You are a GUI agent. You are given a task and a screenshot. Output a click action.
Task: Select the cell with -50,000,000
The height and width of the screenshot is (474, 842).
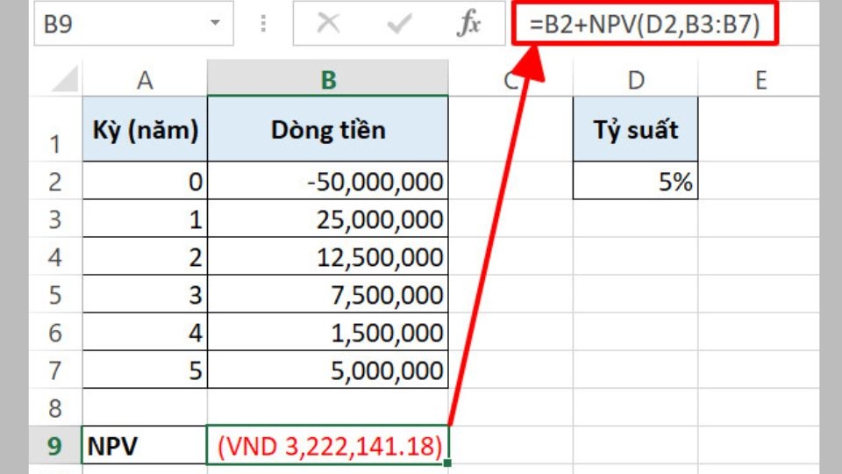328,181
